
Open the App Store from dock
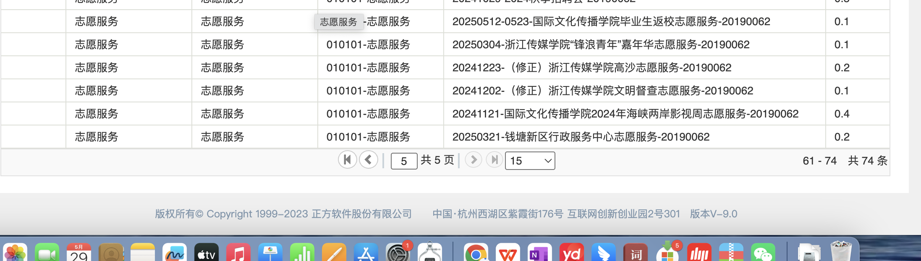tap(366, 253)
